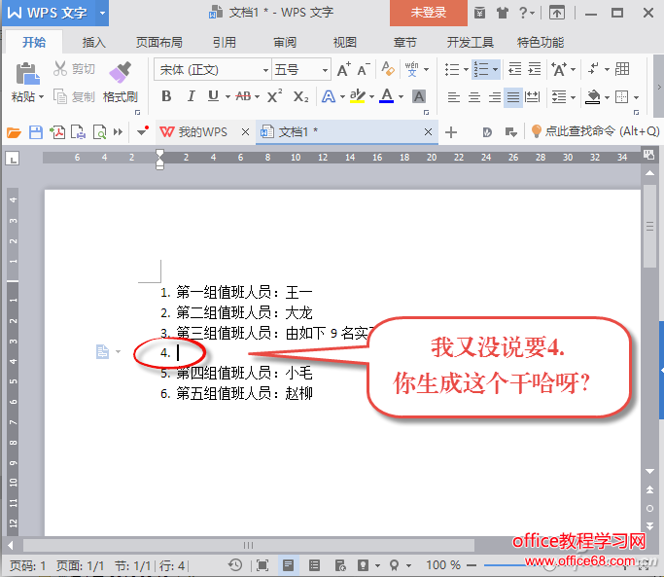Save document with the floppy disk icon

click(36, 132)
